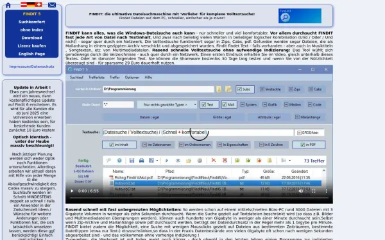
Task: Open the 'Attribute : egal' filter
Action: [x=269, y=117]
